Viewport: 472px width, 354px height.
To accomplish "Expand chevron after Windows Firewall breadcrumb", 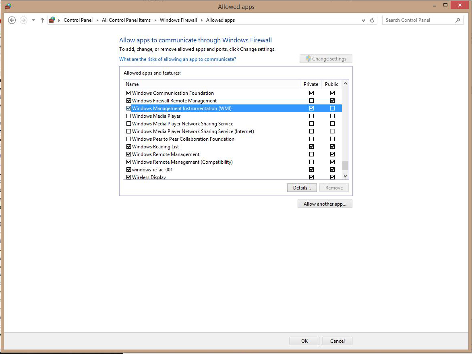I will pyautogui.click(x=202, y=20).
